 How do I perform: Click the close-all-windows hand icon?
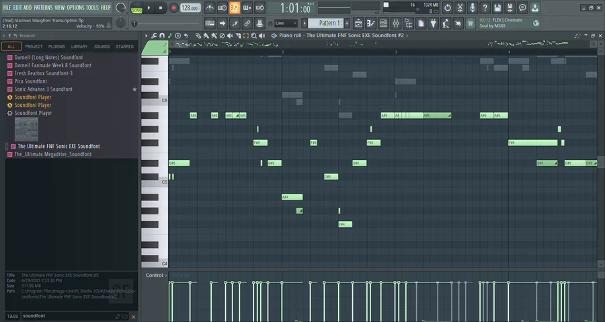[458, 24]
